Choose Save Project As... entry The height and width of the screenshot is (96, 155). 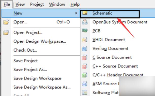pyautogui.click(x=30, y=70)
